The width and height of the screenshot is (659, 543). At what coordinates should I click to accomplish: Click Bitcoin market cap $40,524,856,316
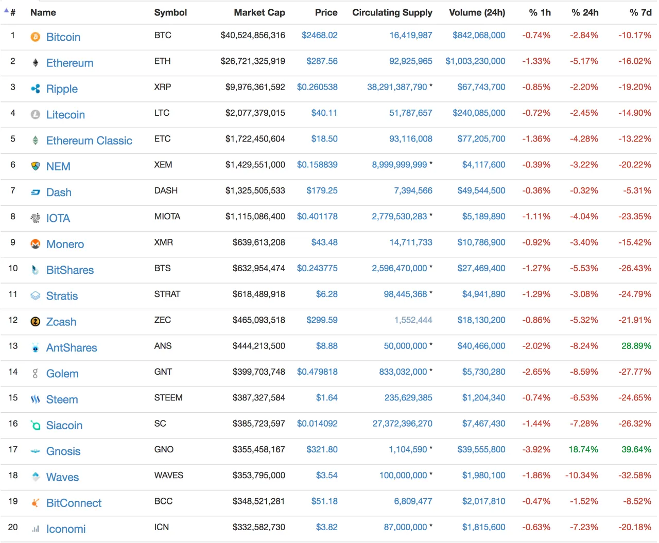click(253, 35)
